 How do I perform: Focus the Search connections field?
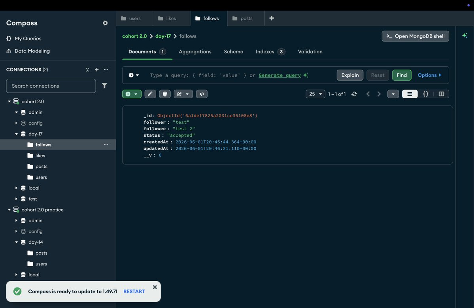[x=51, y=86]
